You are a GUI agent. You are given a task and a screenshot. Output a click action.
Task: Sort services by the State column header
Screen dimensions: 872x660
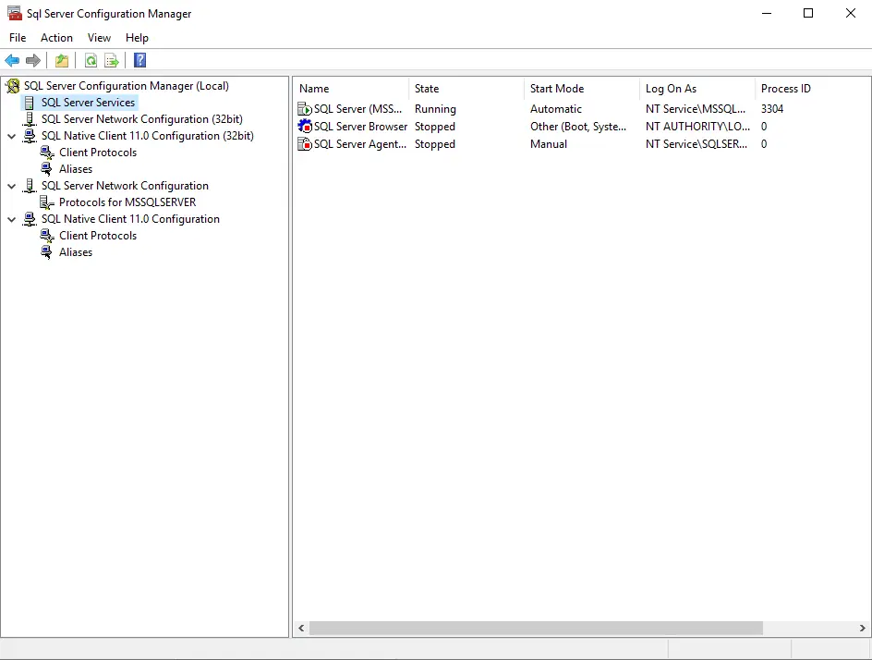[x=466, y=89]
